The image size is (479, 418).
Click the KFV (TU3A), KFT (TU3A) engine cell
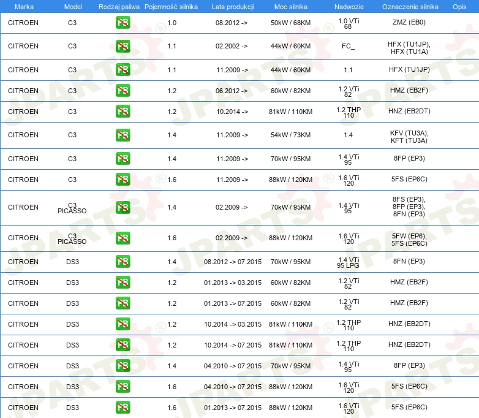(409, 136)
